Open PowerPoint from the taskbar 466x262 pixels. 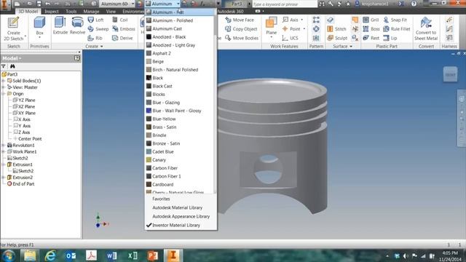point(152,255)
